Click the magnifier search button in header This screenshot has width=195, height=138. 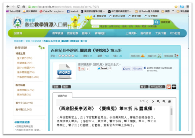click(x=157, y=22)
